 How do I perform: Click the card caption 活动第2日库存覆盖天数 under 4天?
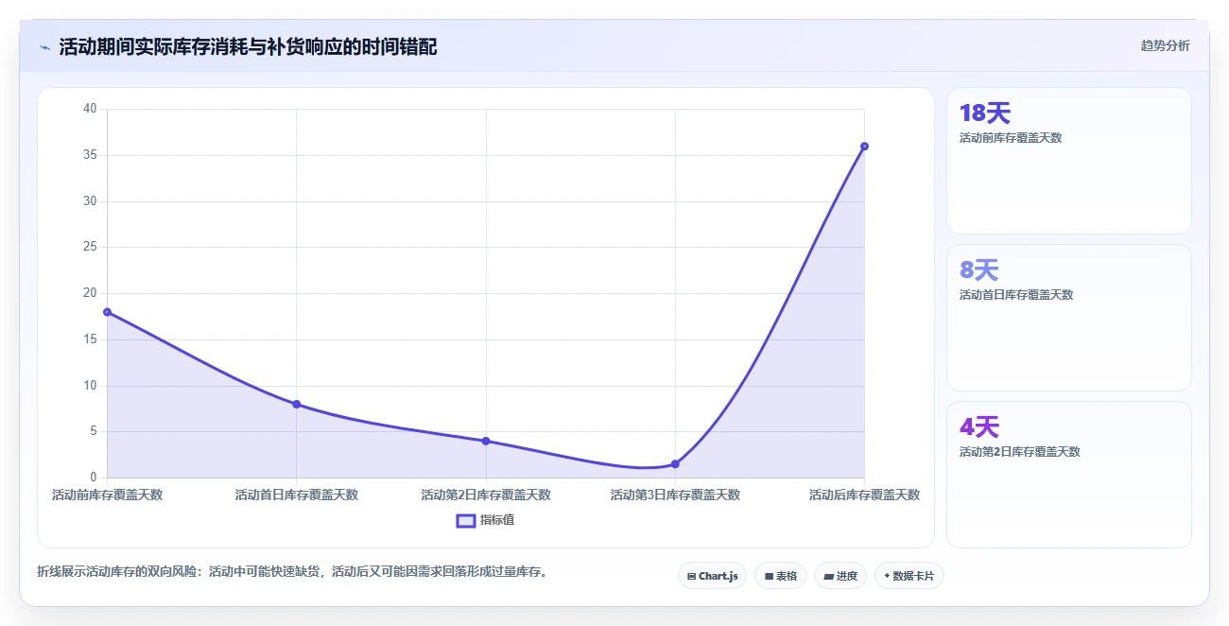[x=1019, y=452]
